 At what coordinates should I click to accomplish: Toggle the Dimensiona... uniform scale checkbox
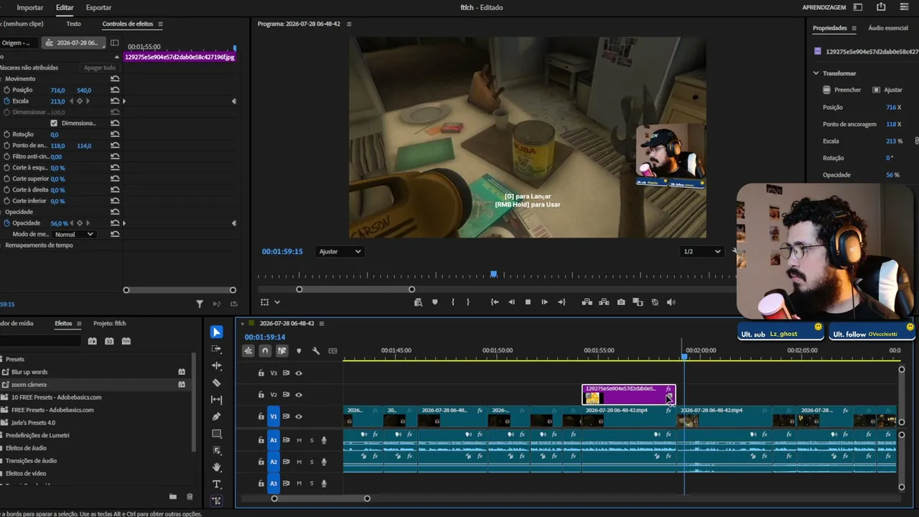click(x=54, y=123)
